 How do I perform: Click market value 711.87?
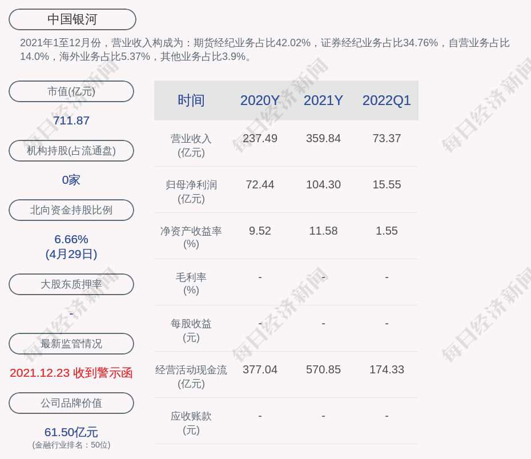click(71, 120)
